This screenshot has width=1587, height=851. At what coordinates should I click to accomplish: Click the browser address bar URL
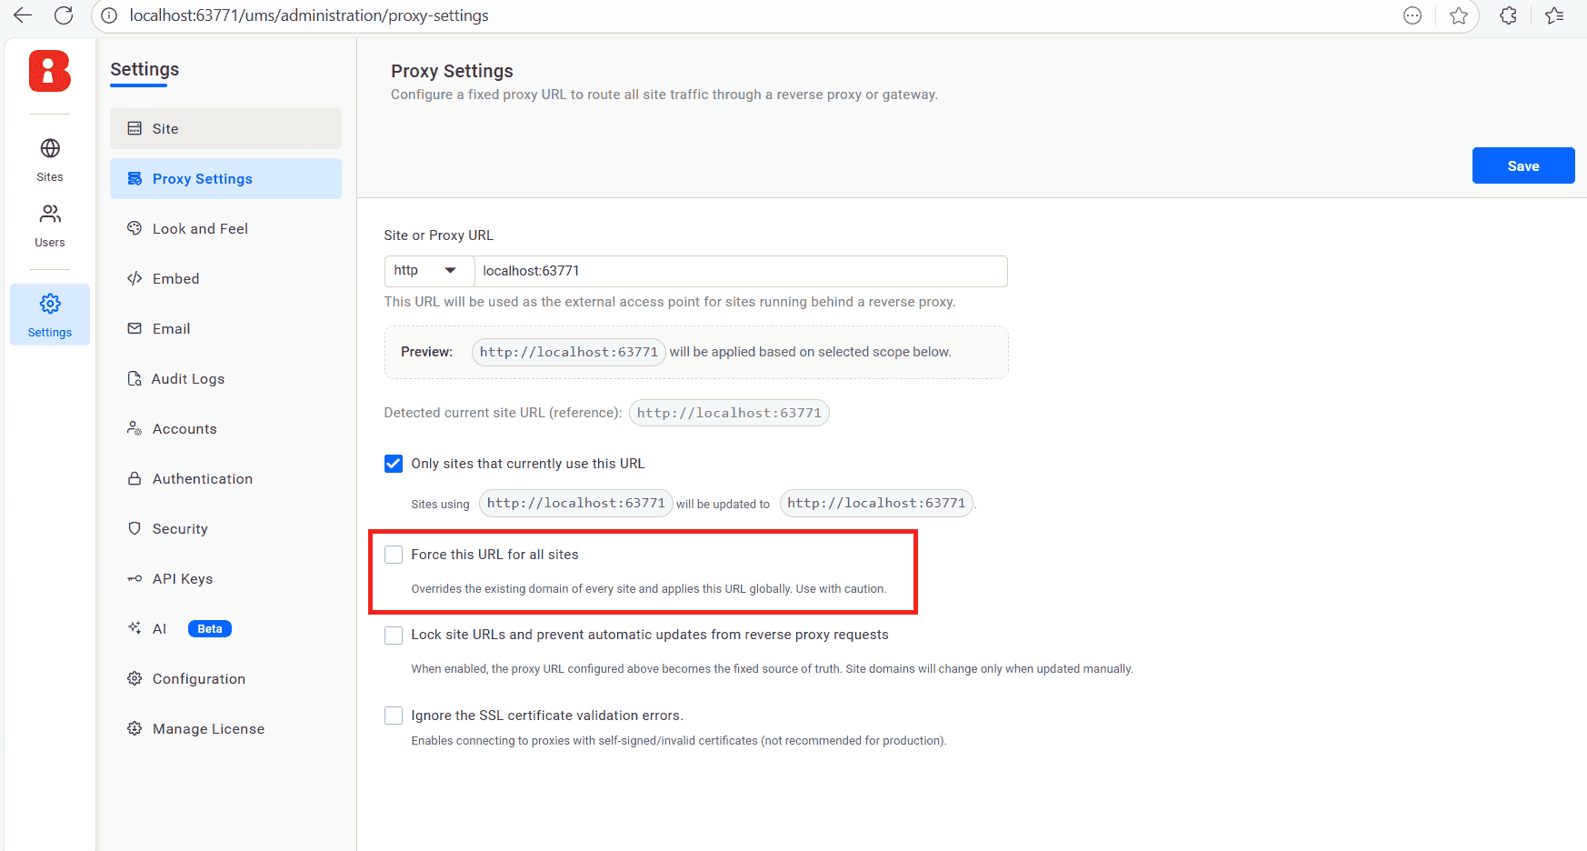pyautogui.click(x=309, y=15)
